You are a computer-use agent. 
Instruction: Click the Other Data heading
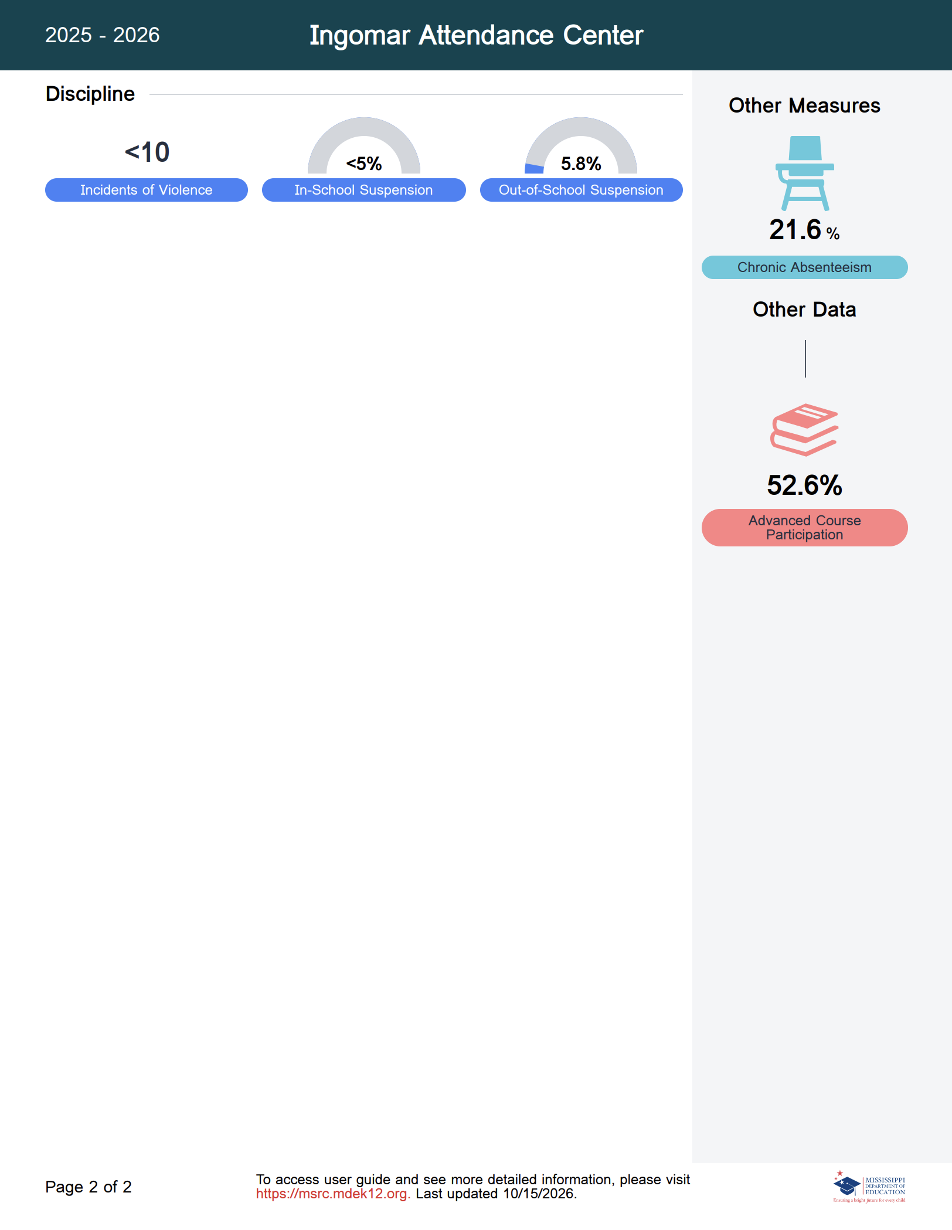pyautogui.click(x=805, y=310)
